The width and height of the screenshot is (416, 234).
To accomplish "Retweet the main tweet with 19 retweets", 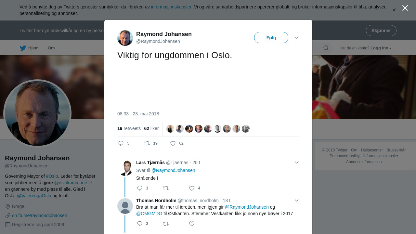I will [x=147, y=143].
